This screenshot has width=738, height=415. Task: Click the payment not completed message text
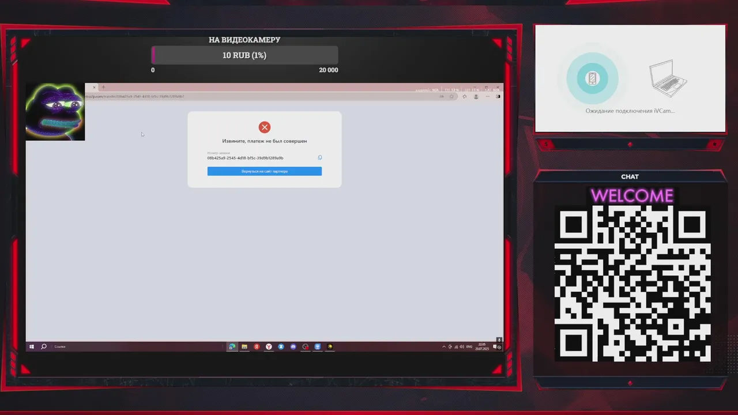265,141
